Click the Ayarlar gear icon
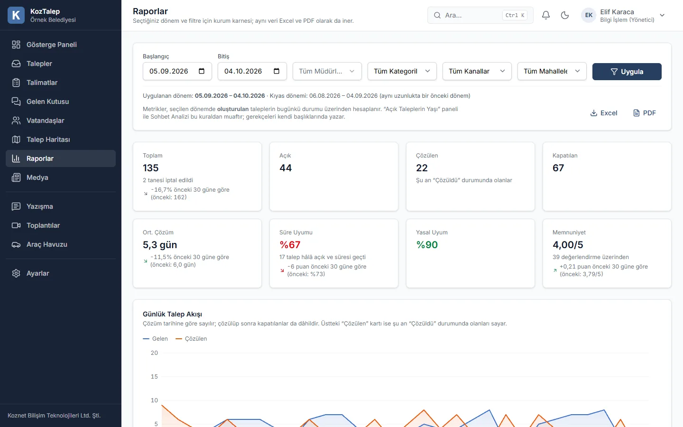 [16, 273]
